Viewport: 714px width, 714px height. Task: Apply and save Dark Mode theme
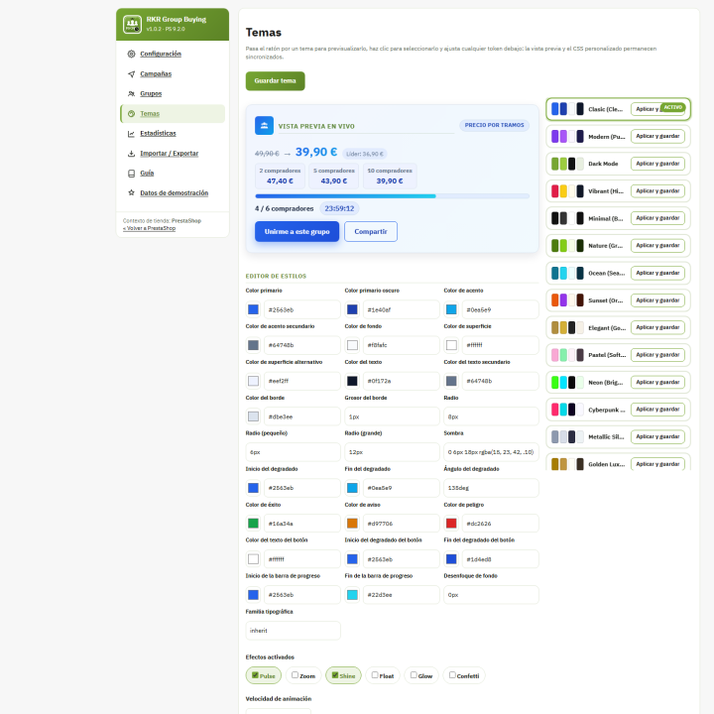[657, 164]
